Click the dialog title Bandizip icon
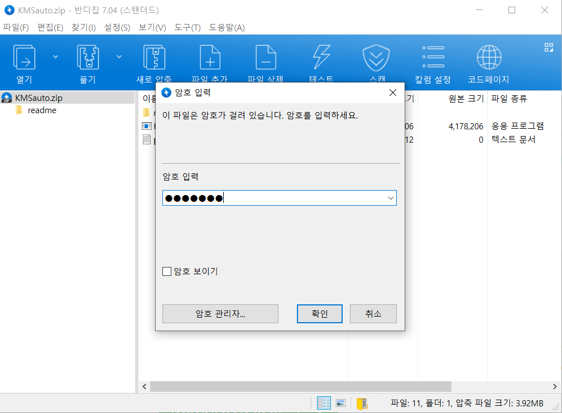 click(x=166, y=93)
